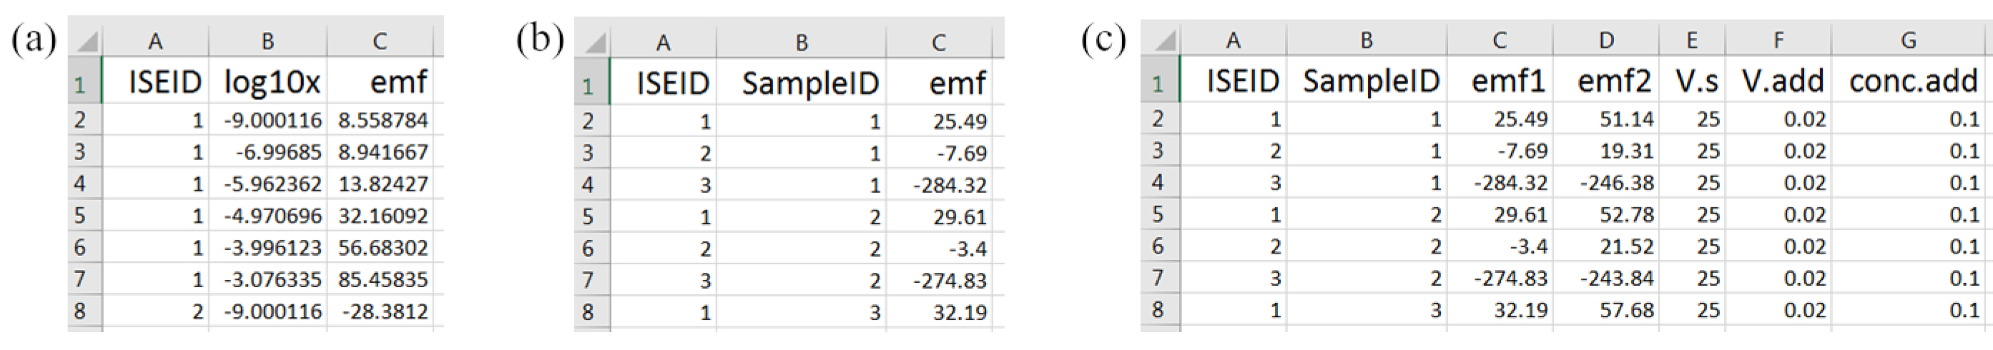Image resolution: width=1993 pixels, height=350 pixels.
Task: Click select-all corner triangle in table (c)
Action: click(1161, 39)
